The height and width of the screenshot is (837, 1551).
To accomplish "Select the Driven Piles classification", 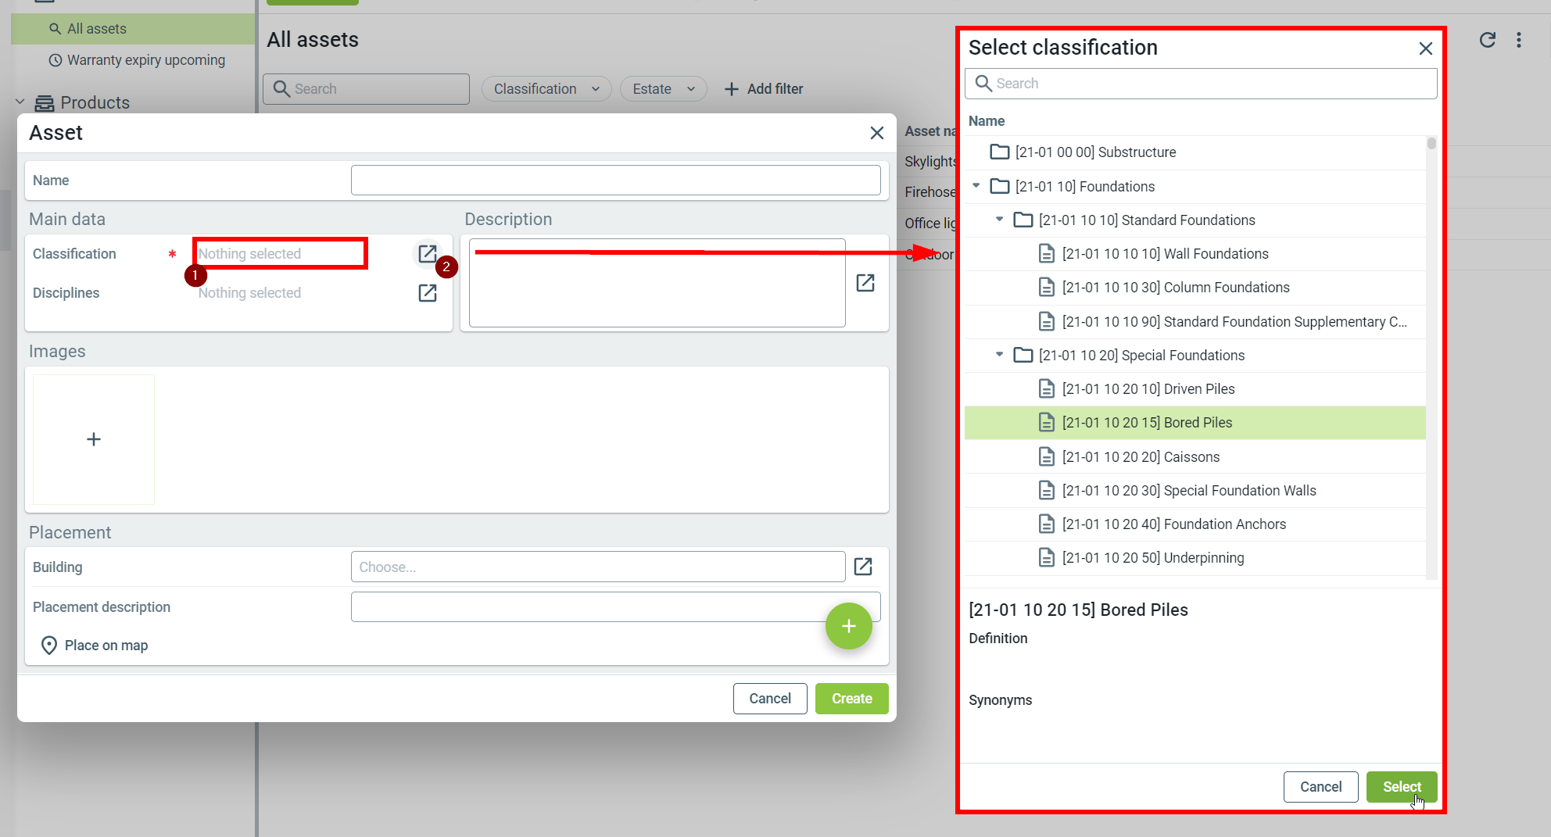I will [1148, 389].
